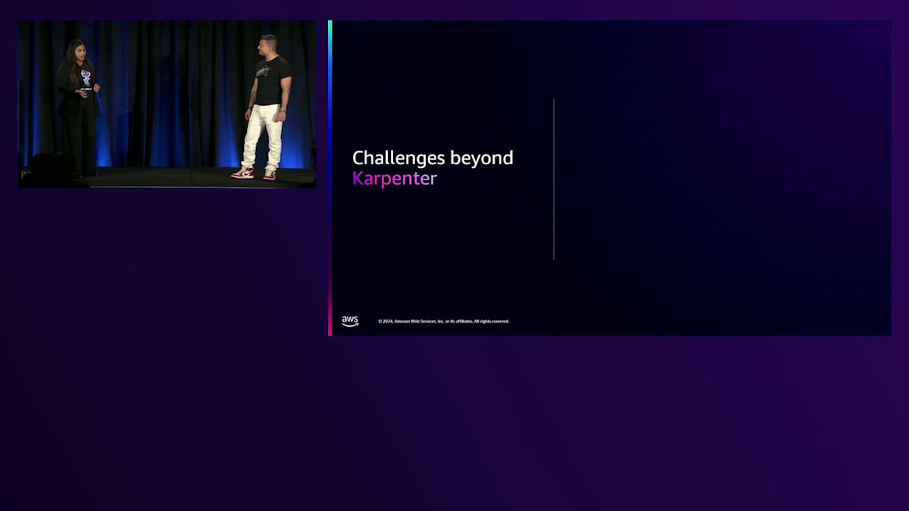Screen dimensions: 909x511
Task: Click the word "Karpenter" on the slide
Action: pyautogui.click(x=394, y=179)
